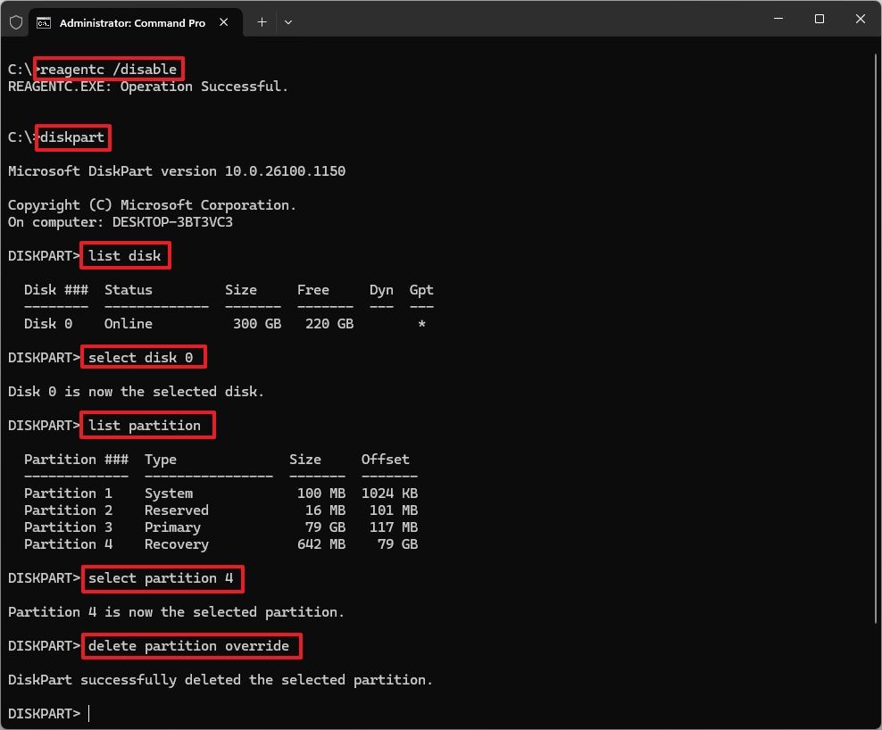Click the Command Prompt tab icon

pos(44,22)
